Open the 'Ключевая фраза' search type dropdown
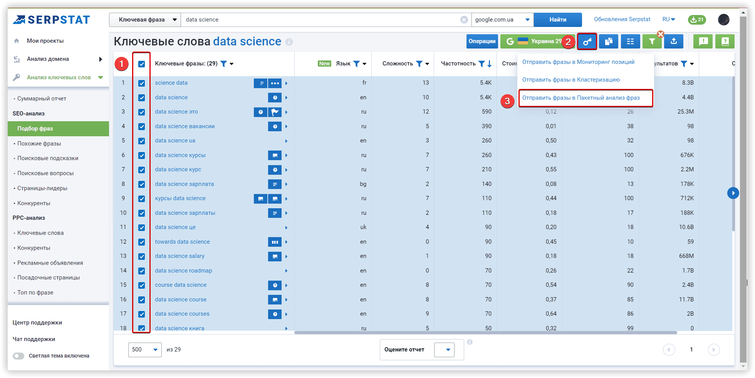 pos(145,20)
